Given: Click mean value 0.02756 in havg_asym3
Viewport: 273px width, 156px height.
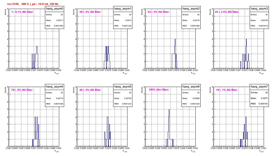Looking at the screenshot, I should [265, 20].
